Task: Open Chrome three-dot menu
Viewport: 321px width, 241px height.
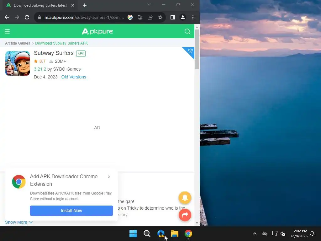Action: 193,18
